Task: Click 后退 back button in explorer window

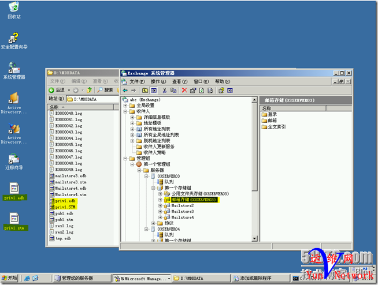Action: 57,90
